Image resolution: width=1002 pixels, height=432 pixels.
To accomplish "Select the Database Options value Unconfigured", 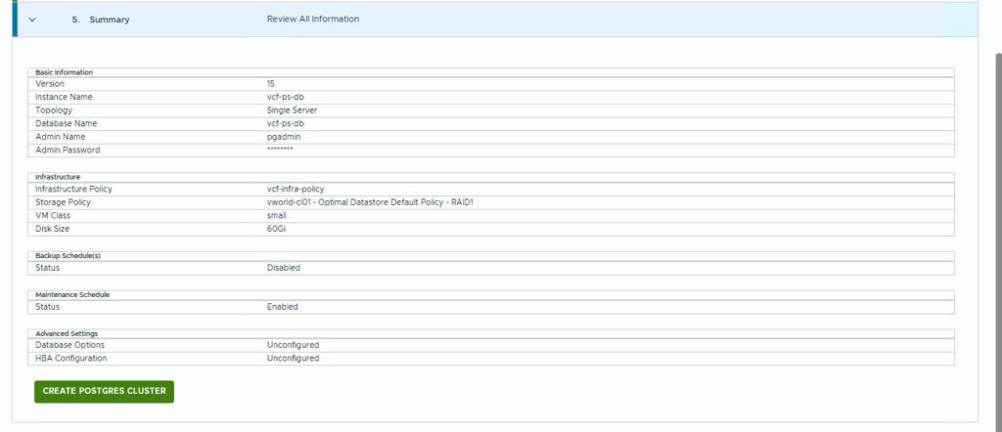I will tap(293, 345).
